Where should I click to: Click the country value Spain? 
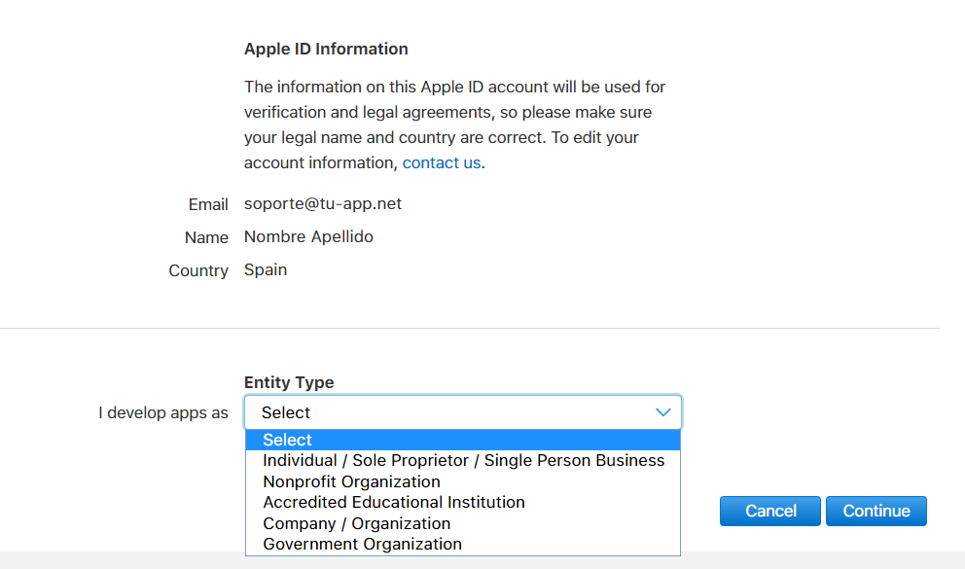point(266,270)
